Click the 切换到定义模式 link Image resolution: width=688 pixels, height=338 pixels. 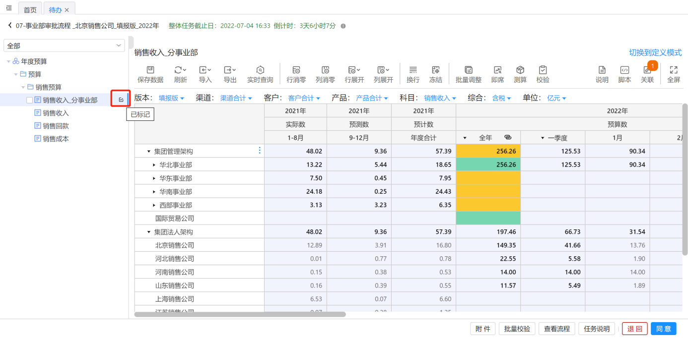655,53
